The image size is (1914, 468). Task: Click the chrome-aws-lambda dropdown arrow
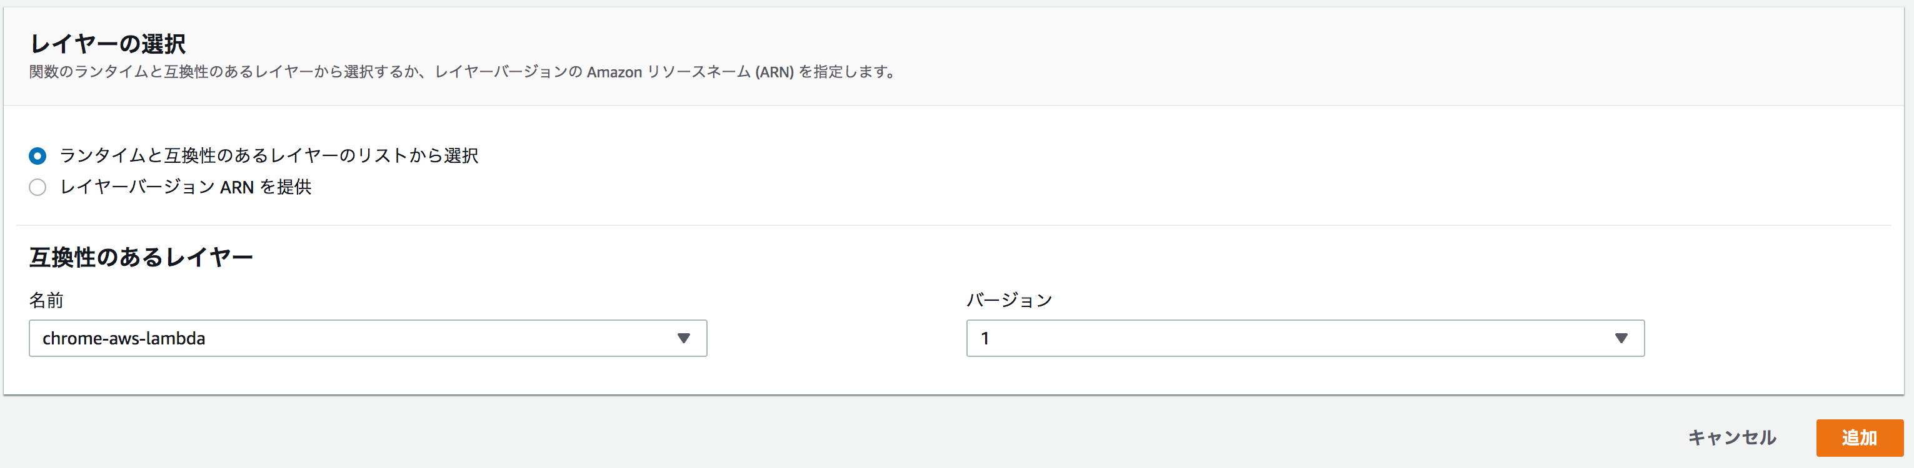click(684, 338)
